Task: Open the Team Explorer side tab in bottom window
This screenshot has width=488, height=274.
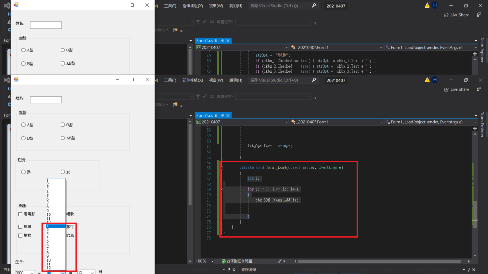Action: point(482,124)
